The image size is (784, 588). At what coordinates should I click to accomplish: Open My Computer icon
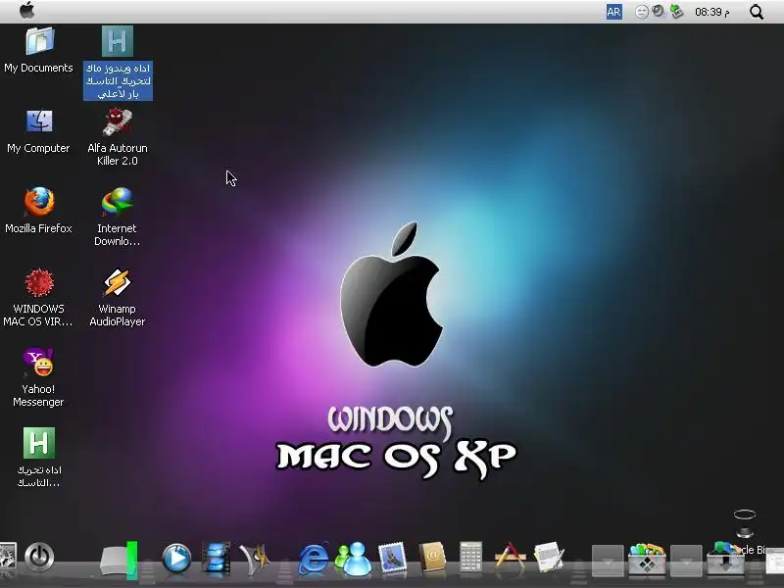coord(39,122)
